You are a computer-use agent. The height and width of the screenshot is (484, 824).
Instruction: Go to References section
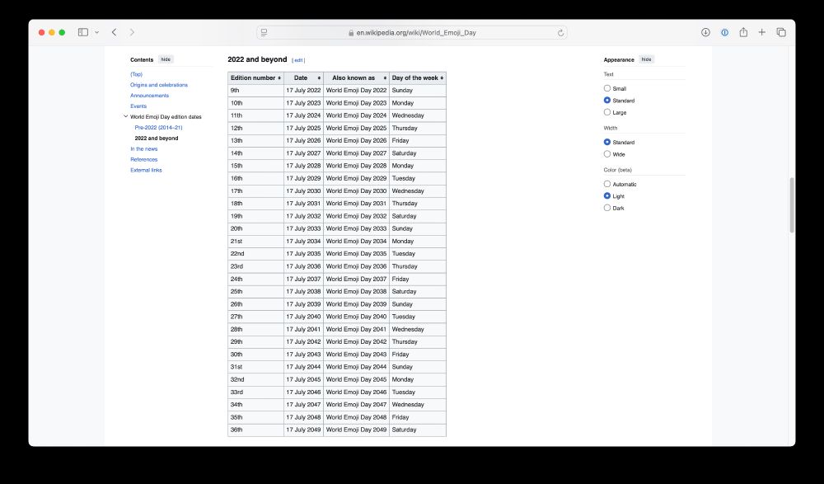(x=144, y=159)
